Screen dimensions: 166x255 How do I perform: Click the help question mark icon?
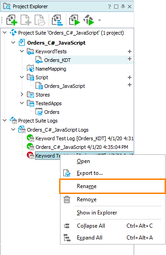point(109,6)
